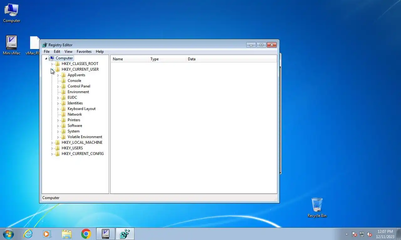Viewport: 401px width, 240px height.
Task: Open the File menu
Action: 47,52
